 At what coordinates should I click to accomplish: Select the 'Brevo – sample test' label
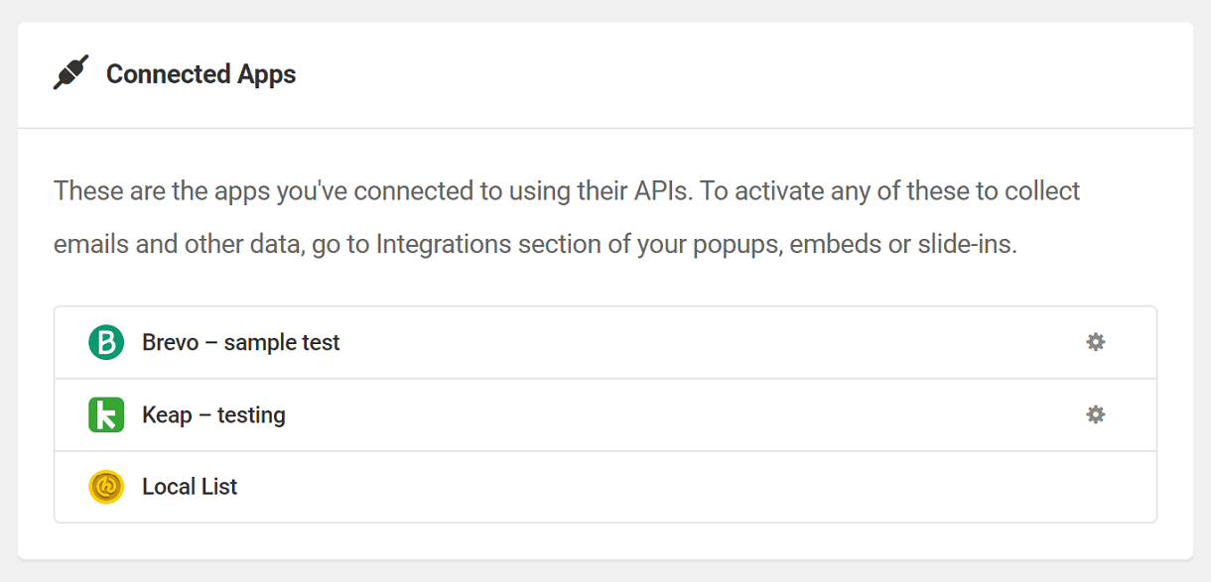pos(241,342)
